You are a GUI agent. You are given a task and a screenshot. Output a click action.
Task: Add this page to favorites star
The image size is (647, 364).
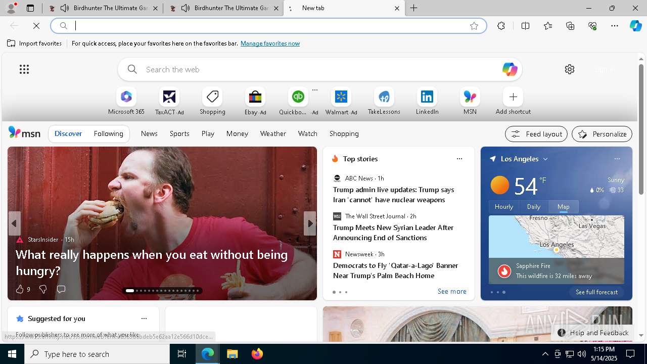point(474,26)
